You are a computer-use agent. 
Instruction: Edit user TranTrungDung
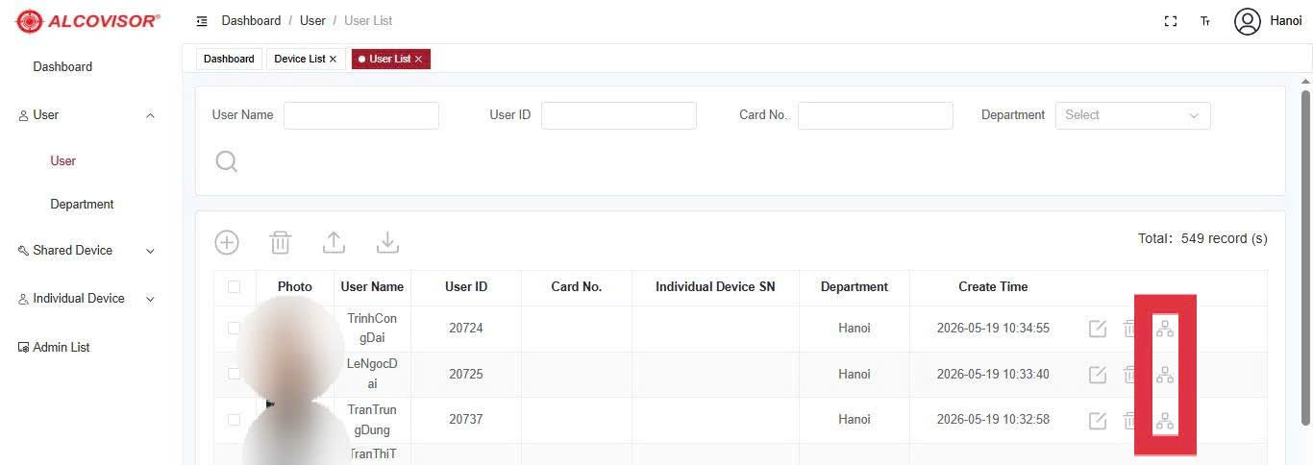click(x=1098, y=420)
